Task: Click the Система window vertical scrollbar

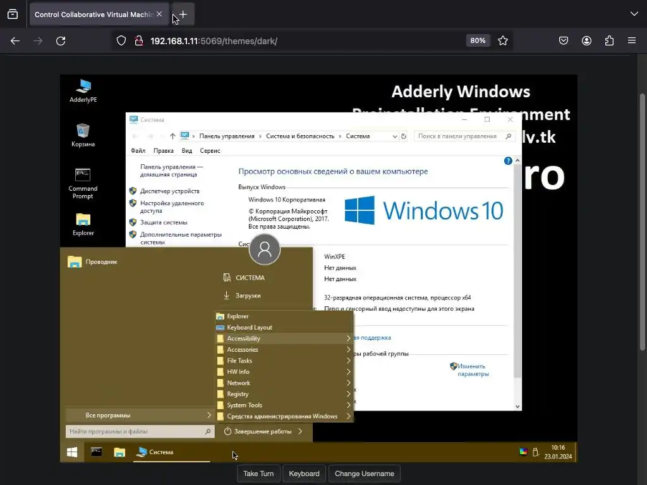Action: [x=517, y=270]
